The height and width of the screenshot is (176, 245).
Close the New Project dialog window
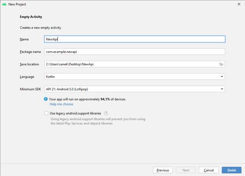click(x=239, y=4)
